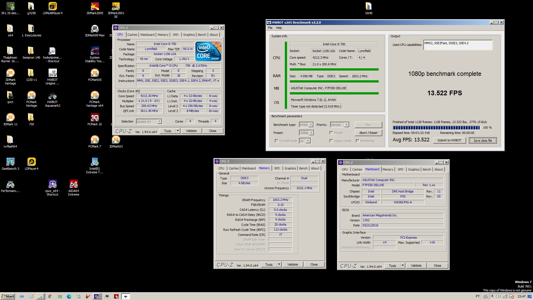This screenshot has width=533, height=300.
Task: Launch Geekbench 3 from the desktop
Action: (10, 164)
